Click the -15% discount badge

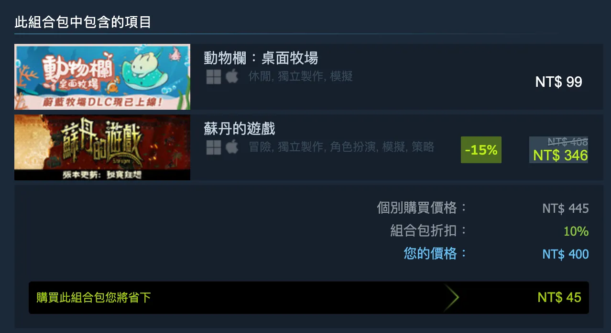click(481, 150)
